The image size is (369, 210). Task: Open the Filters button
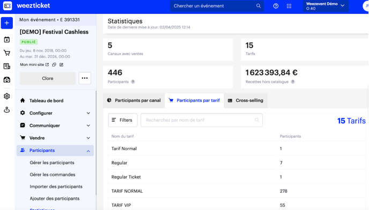(123, 120)
